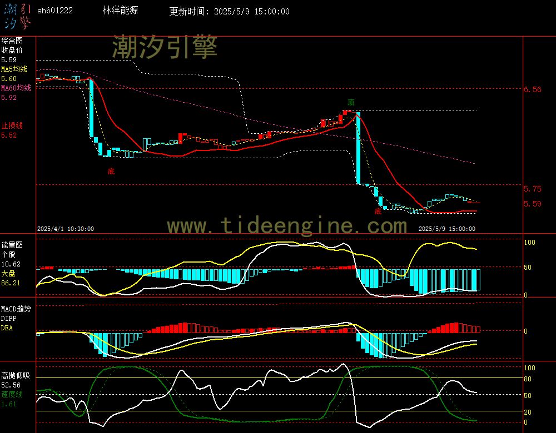This screenshot has width=556, height=433.
Task: Click the 潮汐引擎 logo in the header
Action: (18, 17)
